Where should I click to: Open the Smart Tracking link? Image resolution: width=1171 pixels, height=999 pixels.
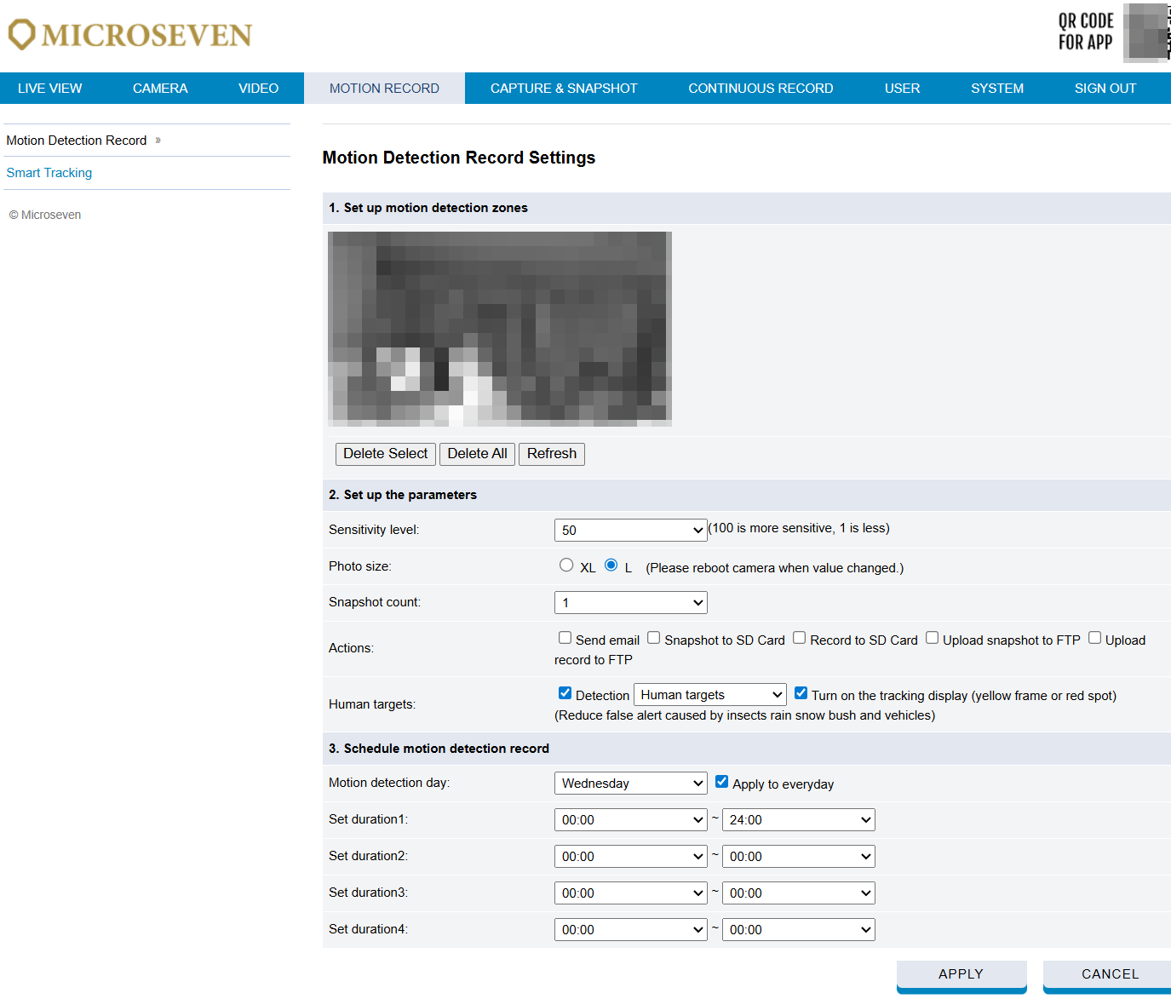[49, 173]
